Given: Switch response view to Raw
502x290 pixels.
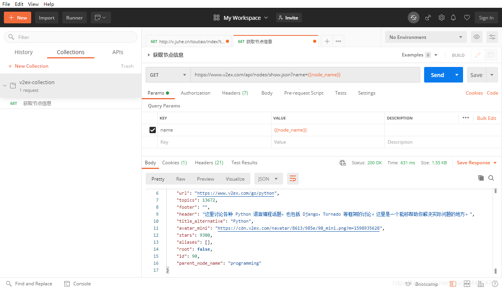Looking at the screenshot, I should tap(181, 179).
